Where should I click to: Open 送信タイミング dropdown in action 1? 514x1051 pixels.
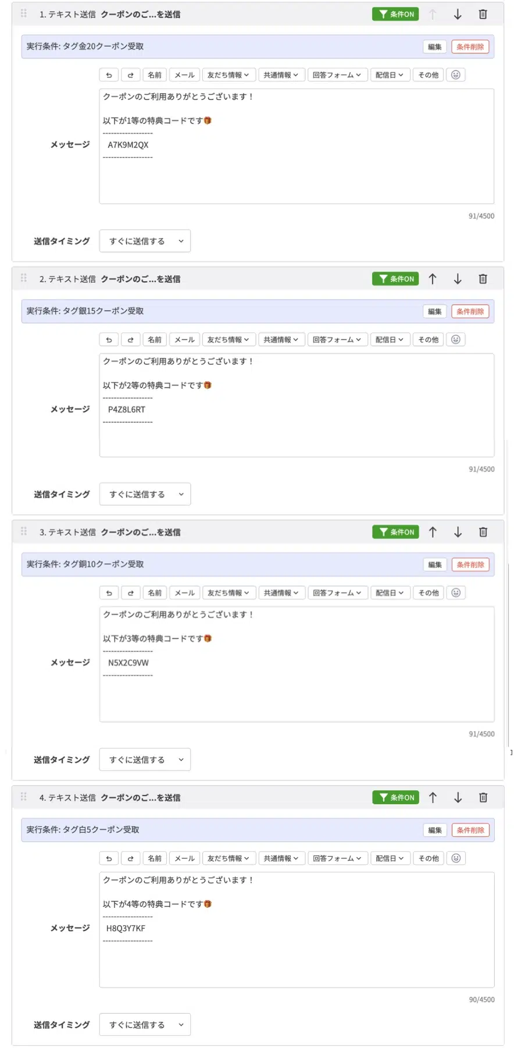tap(145, 242)
